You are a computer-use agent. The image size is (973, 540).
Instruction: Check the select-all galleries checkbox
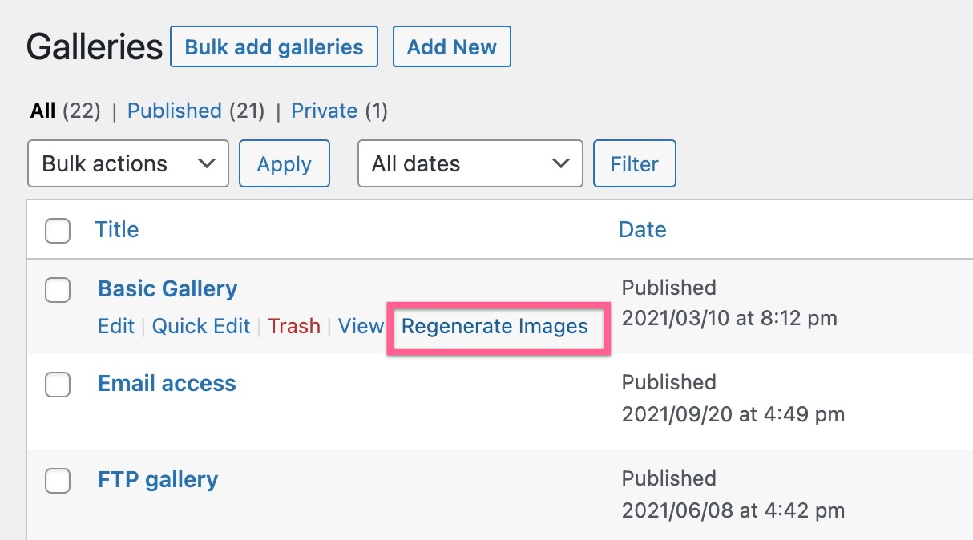coord(58,230)
